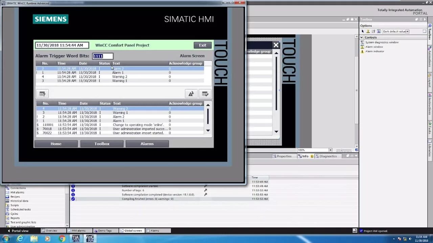
Task: Open the Global screen editor tab
Action: pos(132,231)
